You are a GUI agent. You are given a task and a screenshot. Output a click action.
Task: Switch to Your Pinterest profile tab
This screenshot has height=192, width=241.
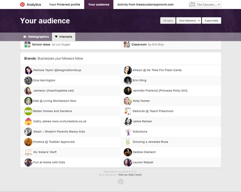point(65,5)
